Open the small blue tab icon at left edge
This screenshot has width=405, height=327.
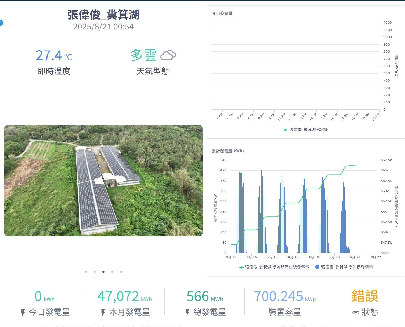pyautogui.click(x=1, y=23)
